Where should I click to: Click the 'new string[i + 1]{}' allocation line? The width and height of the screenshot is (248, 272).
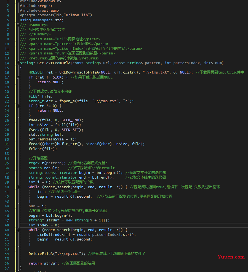click(69, 220)
